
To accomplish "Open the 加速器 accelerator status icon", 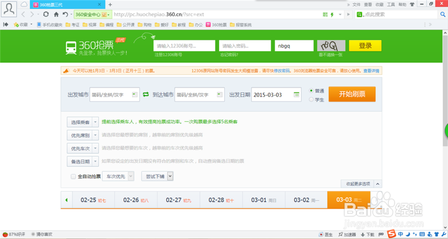I will click(x=347, y=235).
